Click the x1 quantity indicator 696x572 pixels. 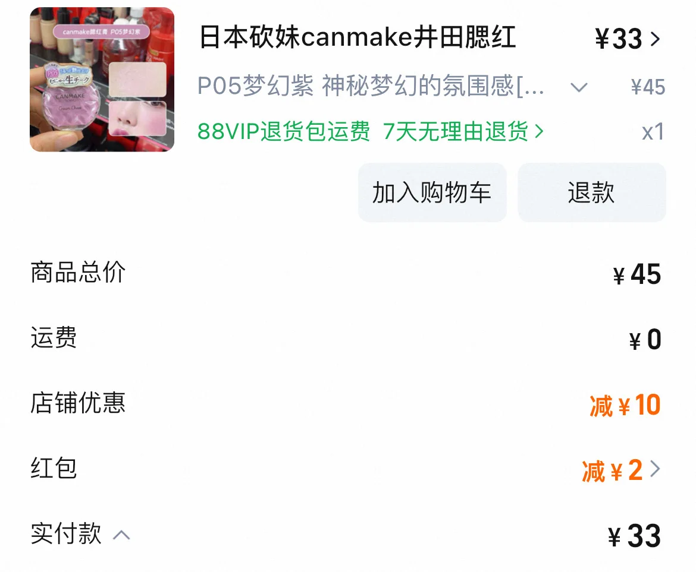(x=653, y=132)
